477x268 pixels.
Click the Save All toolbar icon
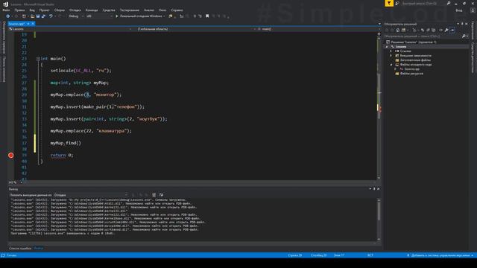coord(43,16)
